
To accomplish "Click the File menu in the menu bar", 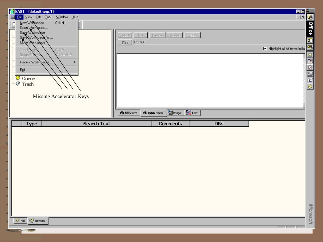I will pos(19,17).
